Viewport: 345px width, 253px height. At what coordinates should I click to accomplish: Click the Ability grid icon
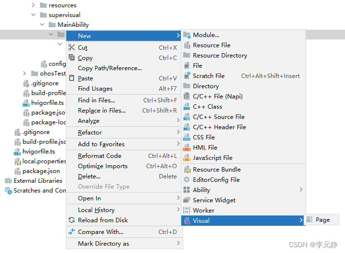pos(187,190)
